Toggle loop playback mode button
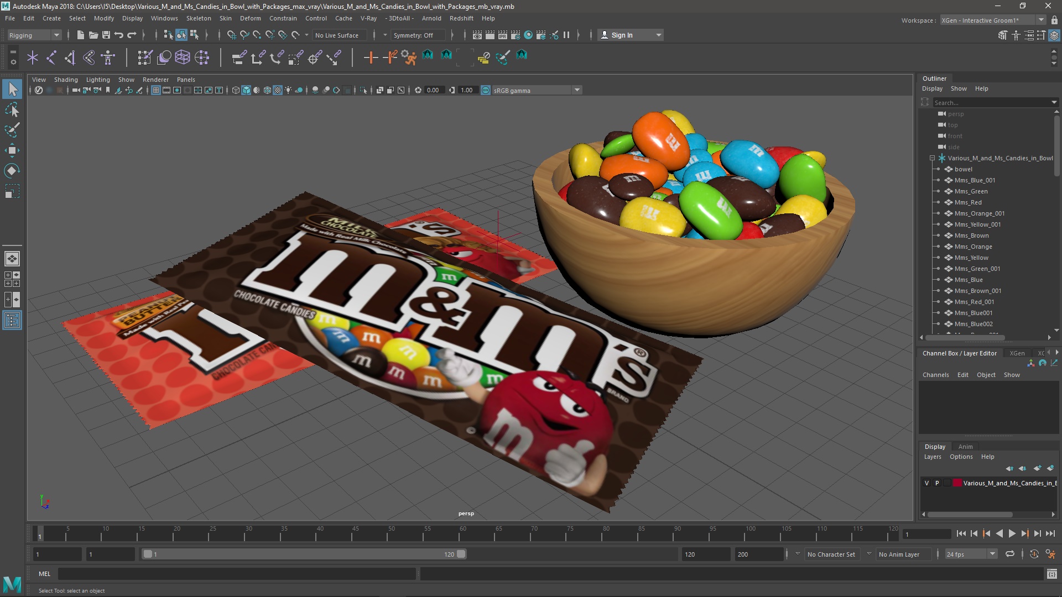This screenshot has height=597, width=1062. (1010, 554)
